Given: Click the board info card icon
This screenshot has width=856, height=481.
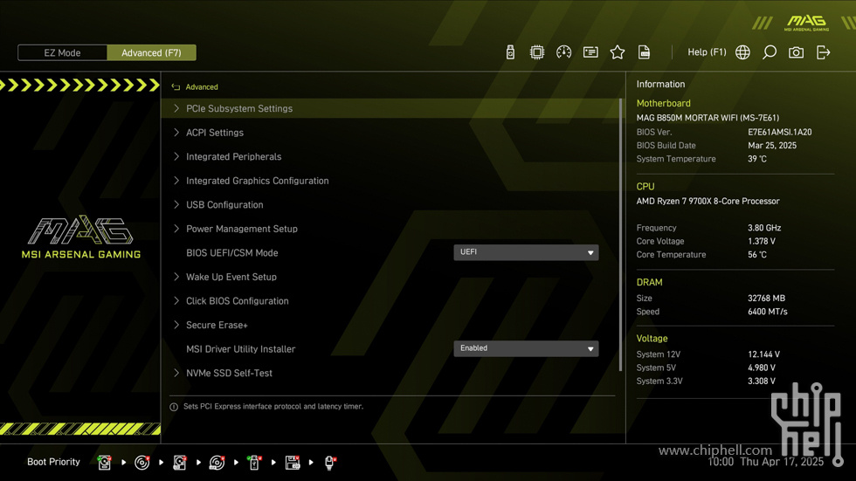Looking at the screenshot, I should (x=590, y=52).
